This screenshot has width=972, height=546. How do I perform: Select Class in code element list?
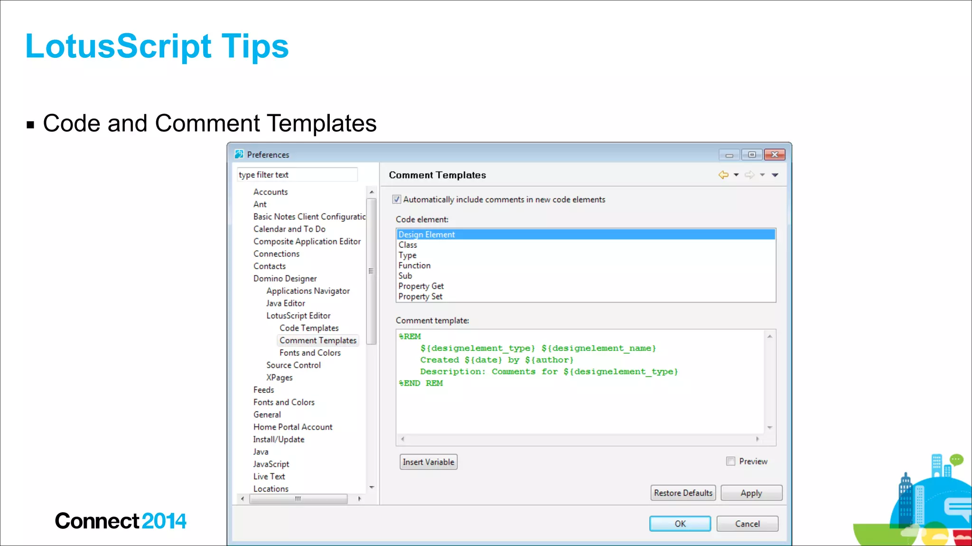(x=586, y=245)
